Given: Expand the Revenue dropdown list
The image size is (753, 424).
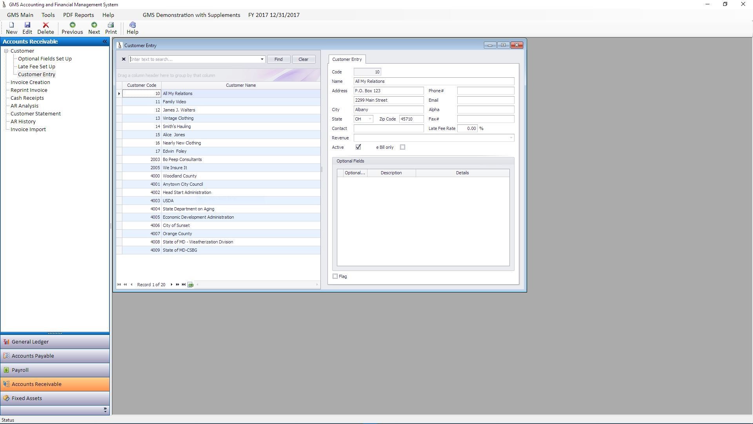Looking at the screenshot, I should pyautogui.click(x=511, y=138).
